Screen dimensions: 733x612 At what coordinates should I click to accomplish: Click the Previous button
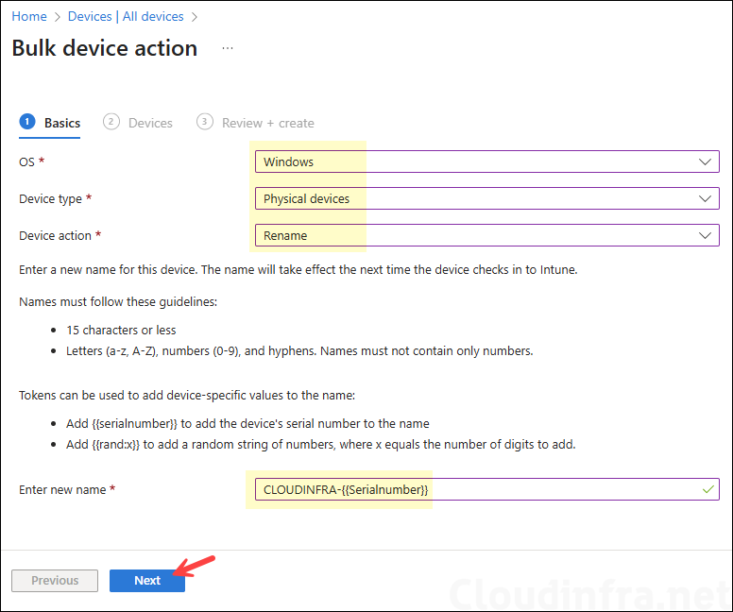point(55,581)
